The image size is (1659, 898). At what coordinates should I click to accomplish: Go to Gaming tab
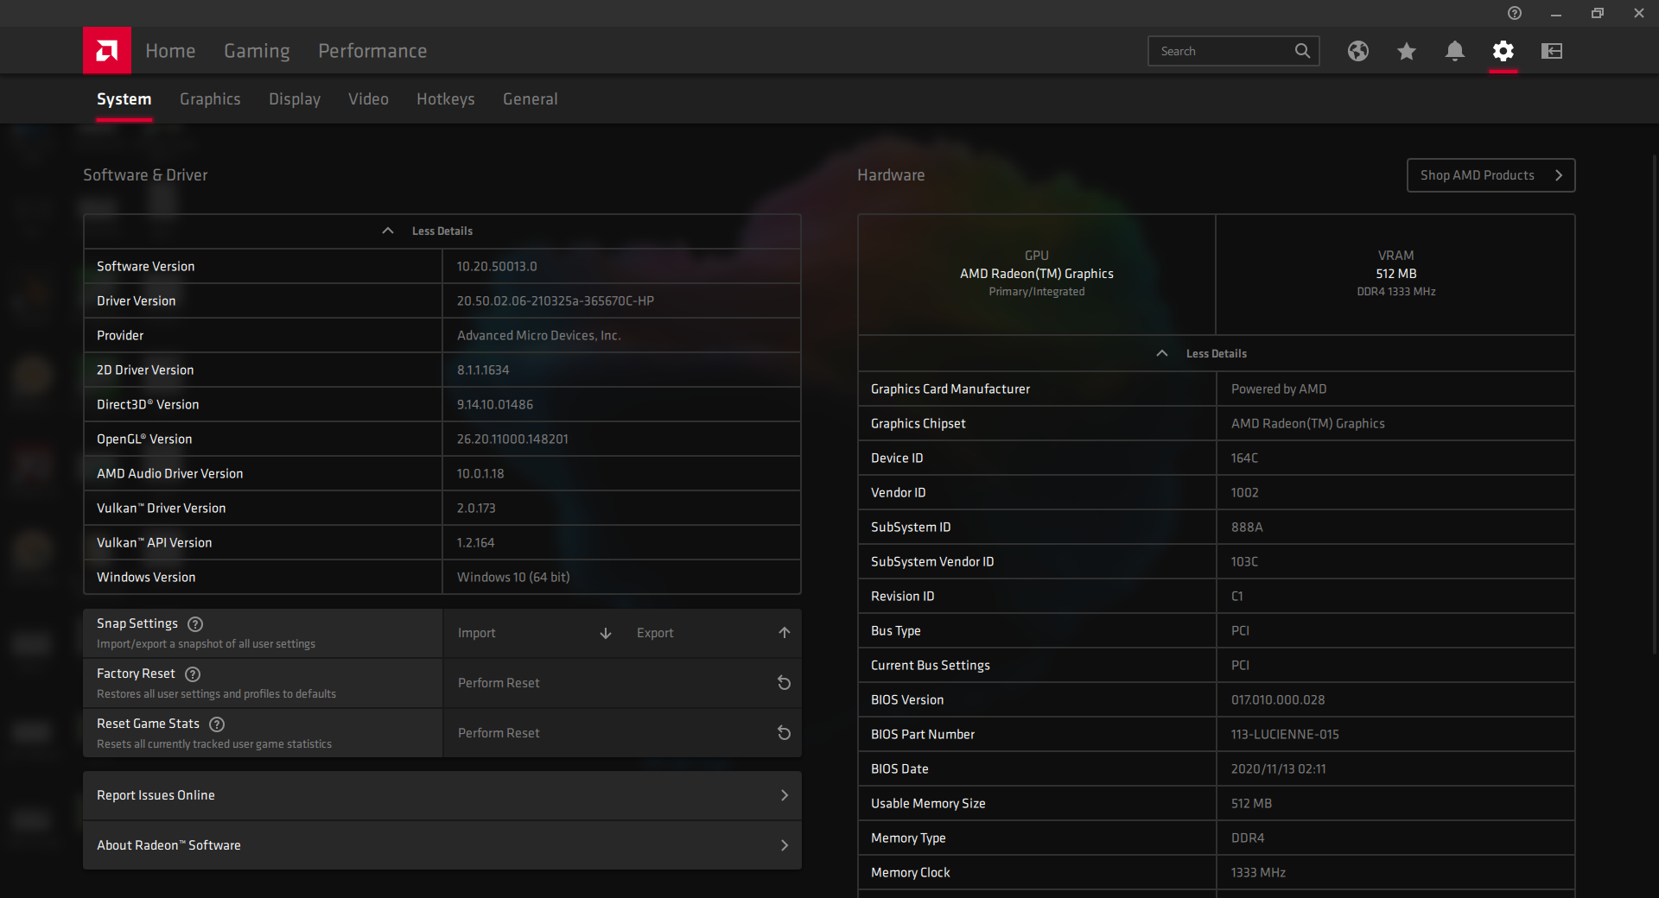coord(257,51)
